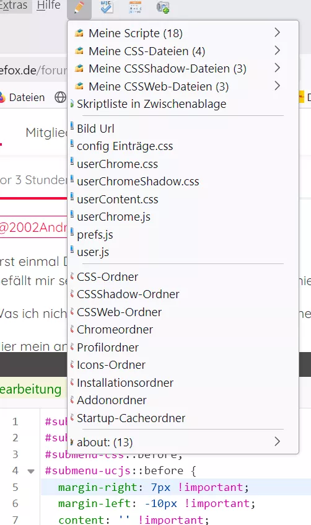Click the screenshot icon with green plus
This screenshot has height=525, width=311.
click(163, 7)
